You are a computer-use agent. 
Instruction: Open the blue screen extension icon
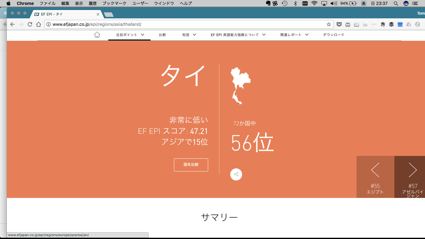(400, 24)
